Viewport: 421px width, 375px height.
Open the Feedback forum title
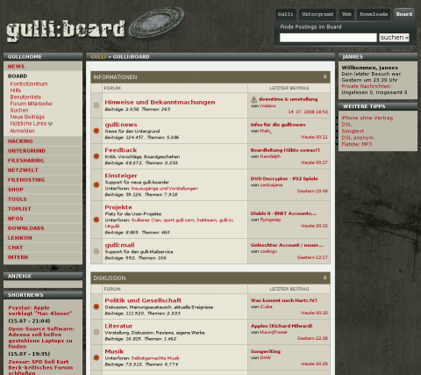121,150
